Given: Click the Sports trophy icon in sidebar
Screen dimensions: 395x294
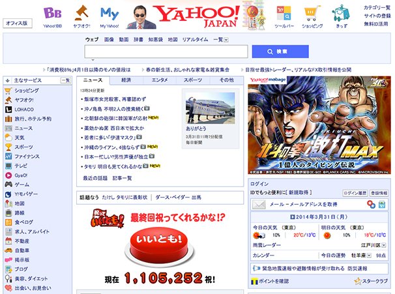Looking at the screenshot, I should click(x=8, y=147).
